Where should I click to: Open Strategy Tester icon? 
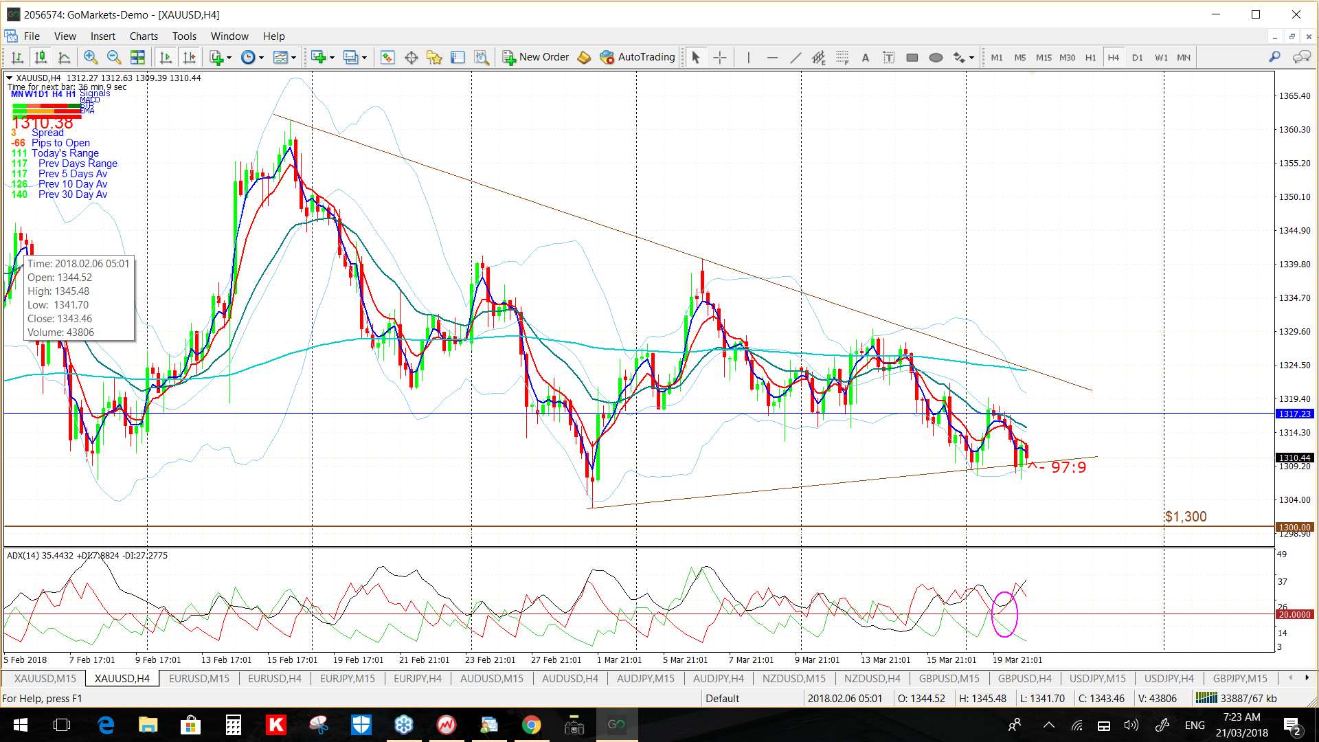[482, 58]
